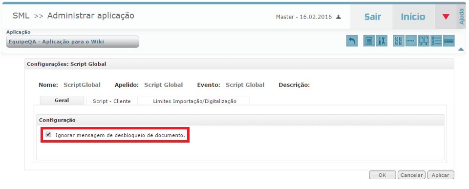Screen dimensions: 469x189
Task: Open the EquipeQA application selector
Action: coord(73,42)
